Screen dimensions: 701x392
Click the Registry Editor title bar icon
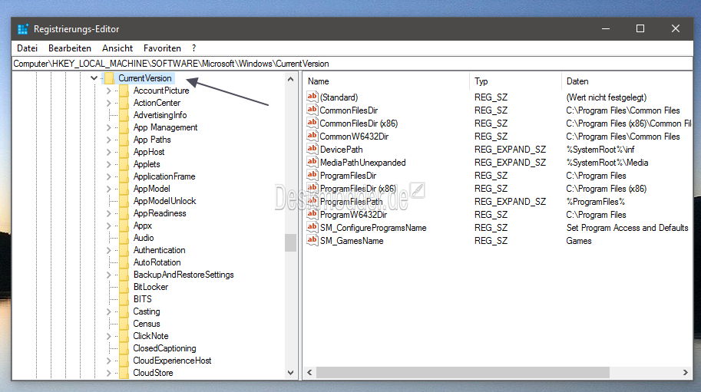click(22, 29)
